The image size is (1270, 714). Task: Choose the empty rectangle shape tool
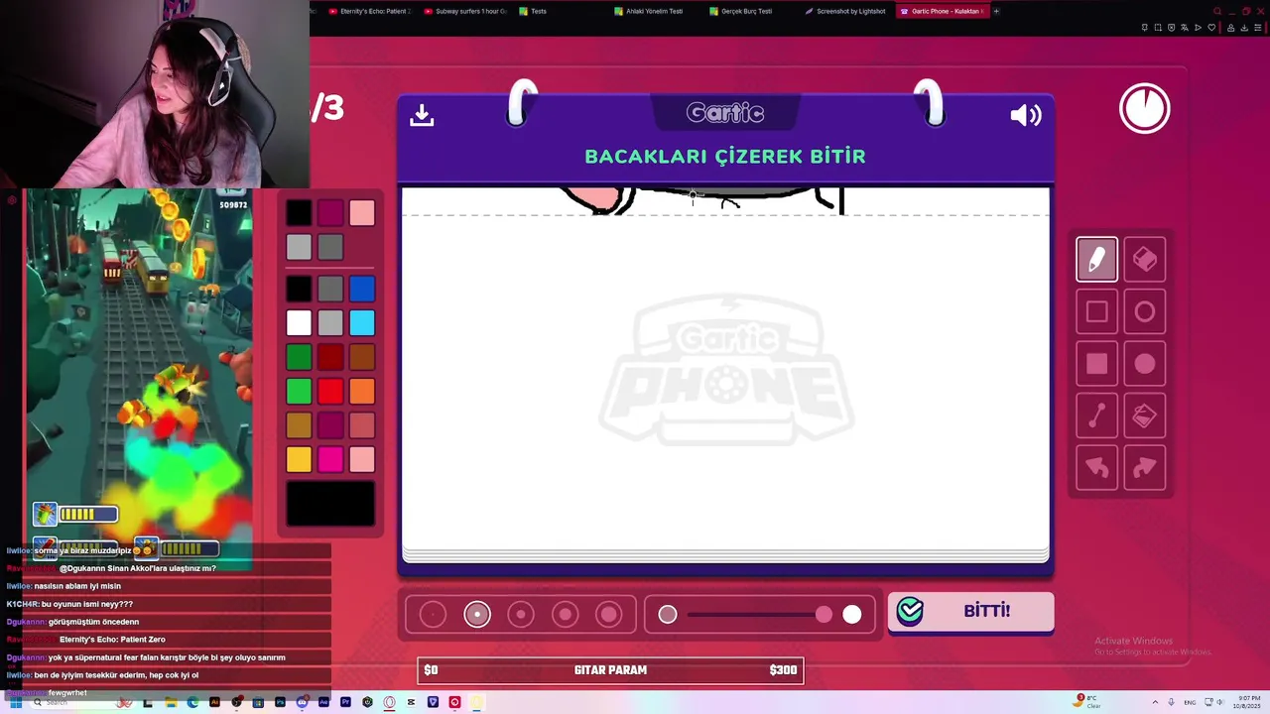(1096, 311)
